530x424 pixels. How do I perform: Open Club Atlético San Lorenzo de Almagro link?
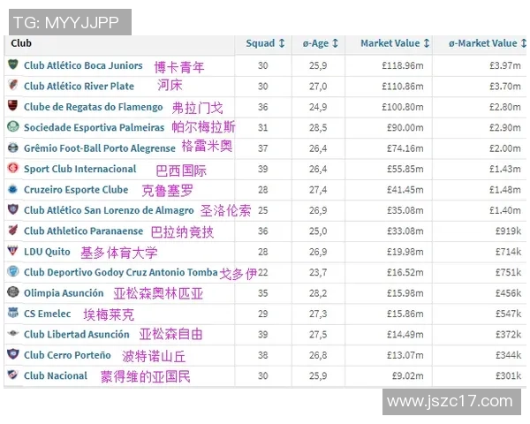pyautogui.click(x=109, y=210)
